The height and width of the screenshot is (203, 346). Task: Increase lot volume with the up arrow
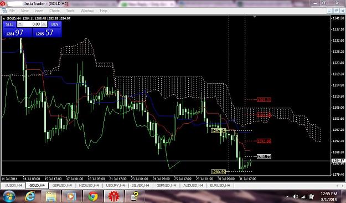click(x=44, y=24)
